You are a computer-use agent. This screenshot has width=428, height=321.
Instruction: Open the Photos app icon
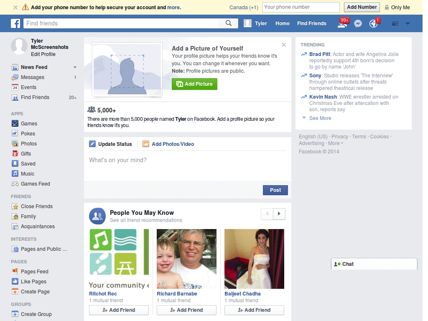click(15, 144)
